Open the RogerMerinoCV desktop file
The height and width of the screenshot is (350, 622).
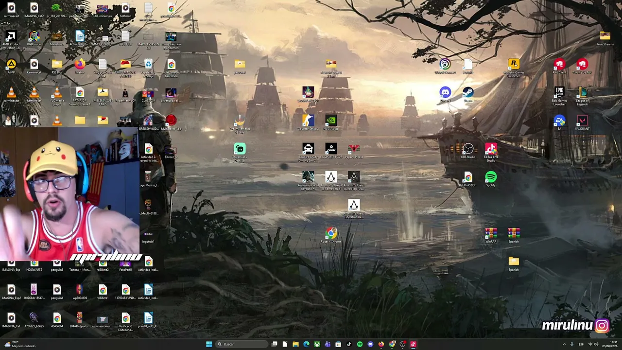[x=125, y=95]
